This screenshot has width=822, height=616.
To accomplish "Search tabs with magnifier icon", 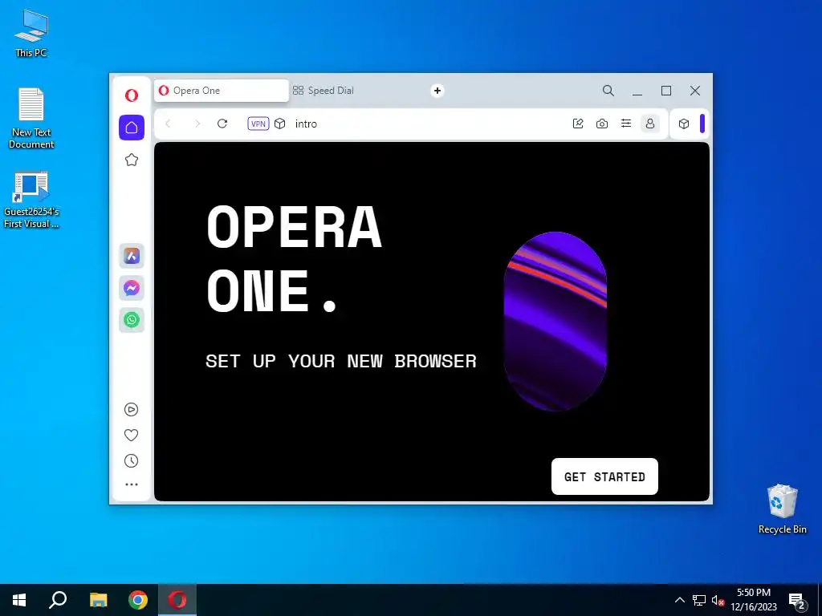I will (x=608, y=91).
